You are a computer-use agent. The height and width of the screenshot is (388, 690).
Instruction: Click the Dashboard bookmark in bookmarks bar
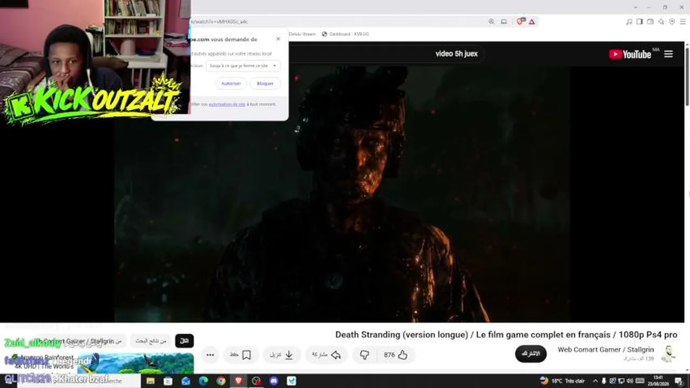[345, 34]
